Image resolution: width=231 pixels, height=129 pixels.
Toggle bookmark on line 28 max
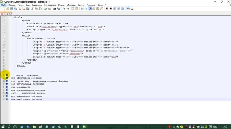7,99
